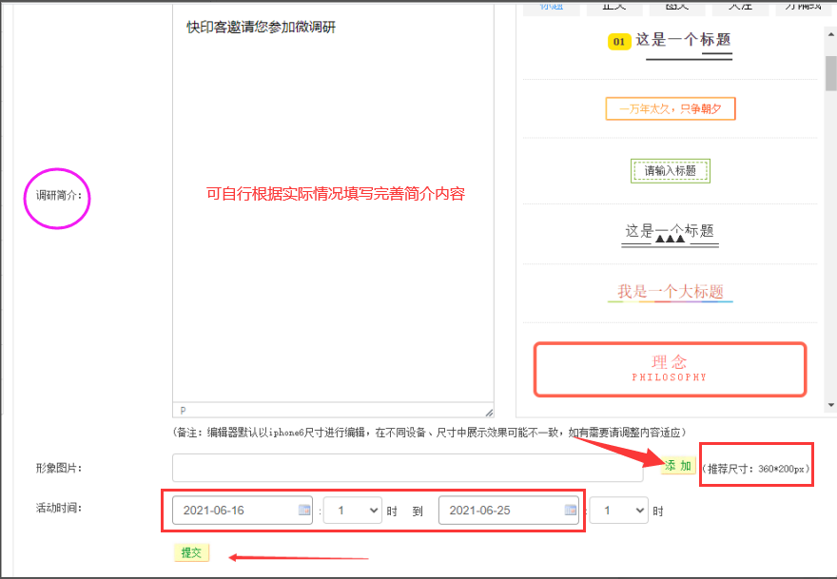Viewport: 837px width, 579px height.
Task: Open the start date calendar picker icon
Action: coord(304,511)
